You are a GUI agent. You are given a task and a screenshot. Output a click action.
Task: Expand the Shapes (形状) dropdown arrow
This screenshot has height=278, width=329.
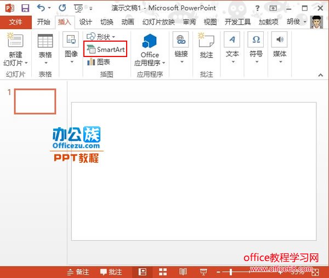tap(114, 37)
